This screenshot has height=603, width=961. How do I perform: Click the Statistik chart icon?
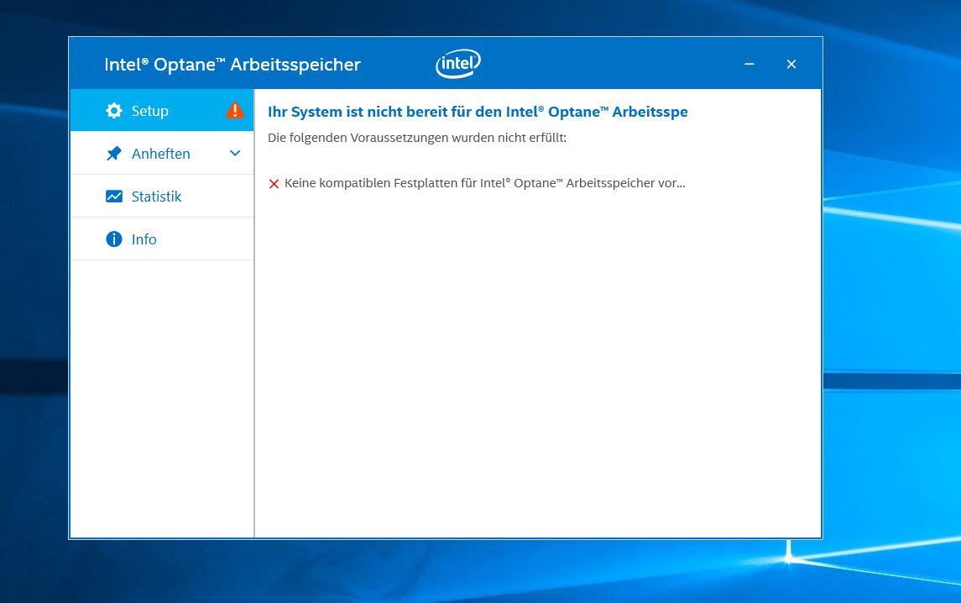coord(114,197)
